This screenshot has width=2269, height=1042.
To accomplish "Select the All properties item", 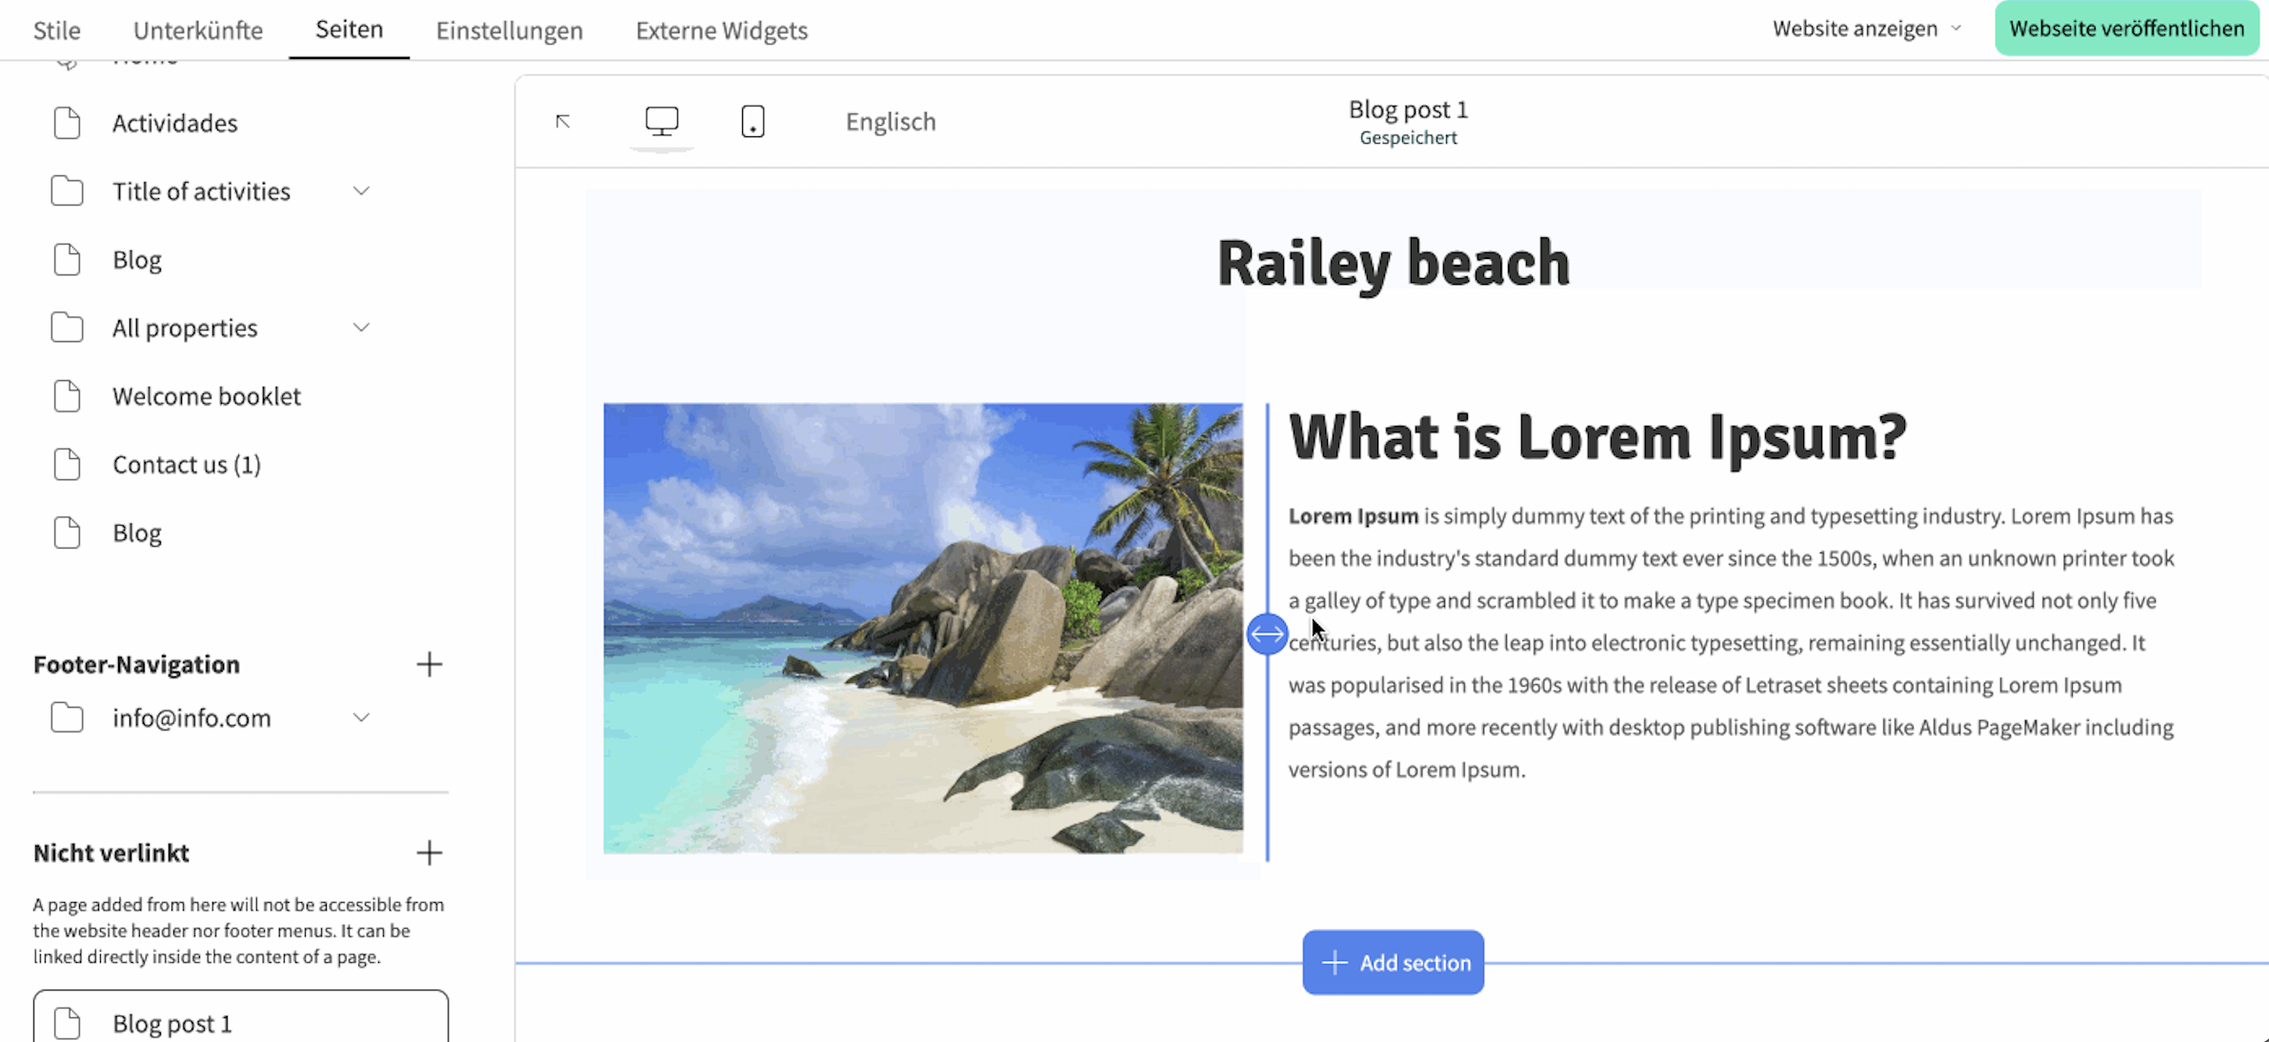I will [x=185, y=328].
